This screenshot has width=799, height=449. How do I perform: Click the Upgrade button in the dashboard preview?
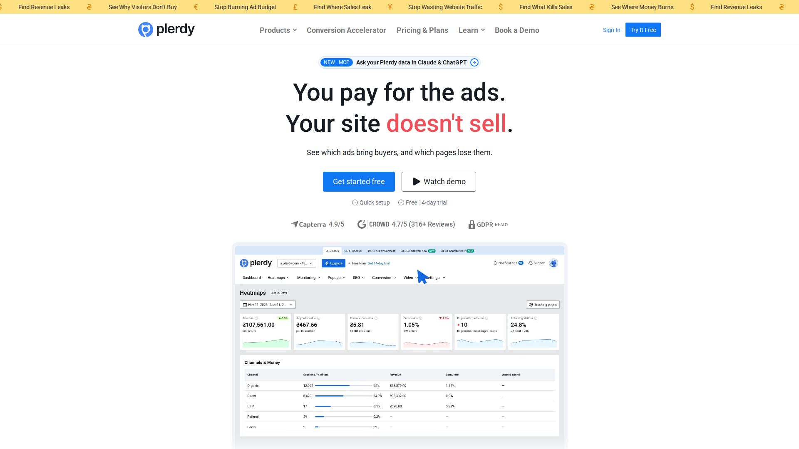pos(333,263)
